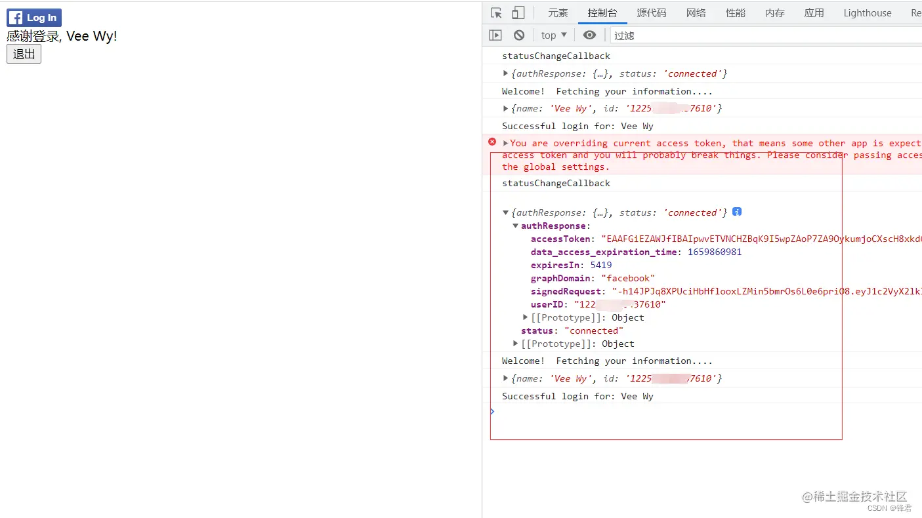This screenshot has height=518, width=922.
Task: Expand the first collapsed authResponse object
Action: click(505, 73)
